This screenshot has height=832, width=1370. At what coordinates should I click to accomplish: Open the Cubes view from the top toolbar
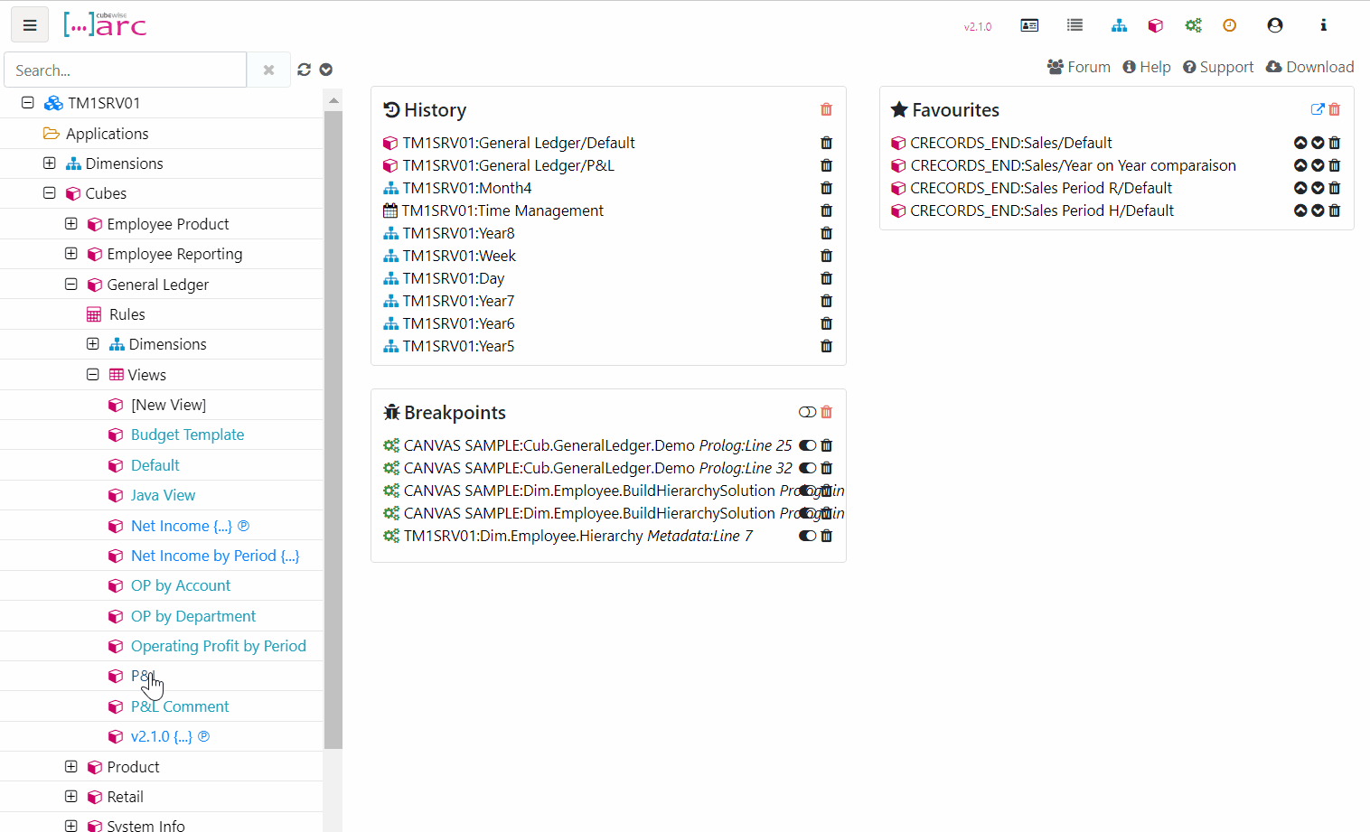coord(1156,24)
